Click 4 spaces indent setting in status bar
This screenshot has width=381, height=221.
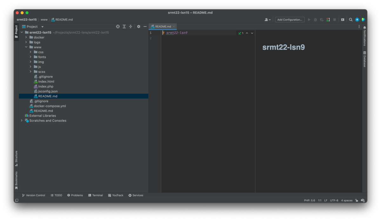(347, 200)
